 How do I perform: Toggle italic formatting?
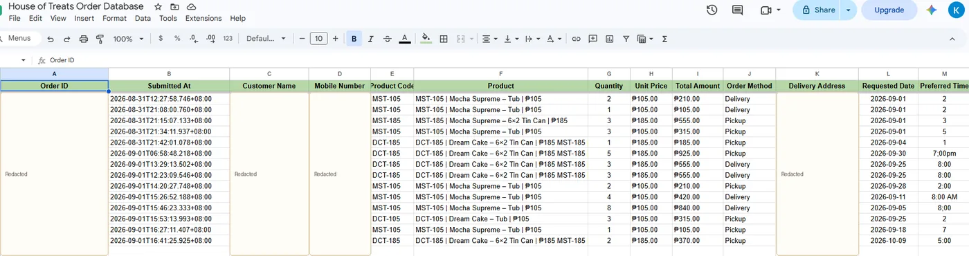(x=370, y=39)
